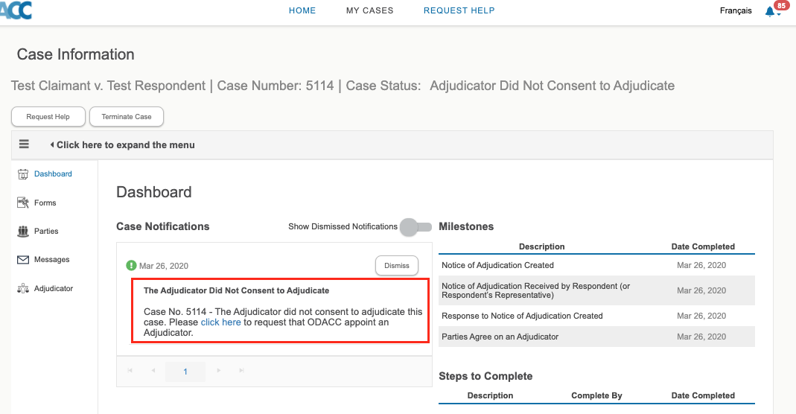Toggle Show Dismissed Notifications switch

point(415,227)
